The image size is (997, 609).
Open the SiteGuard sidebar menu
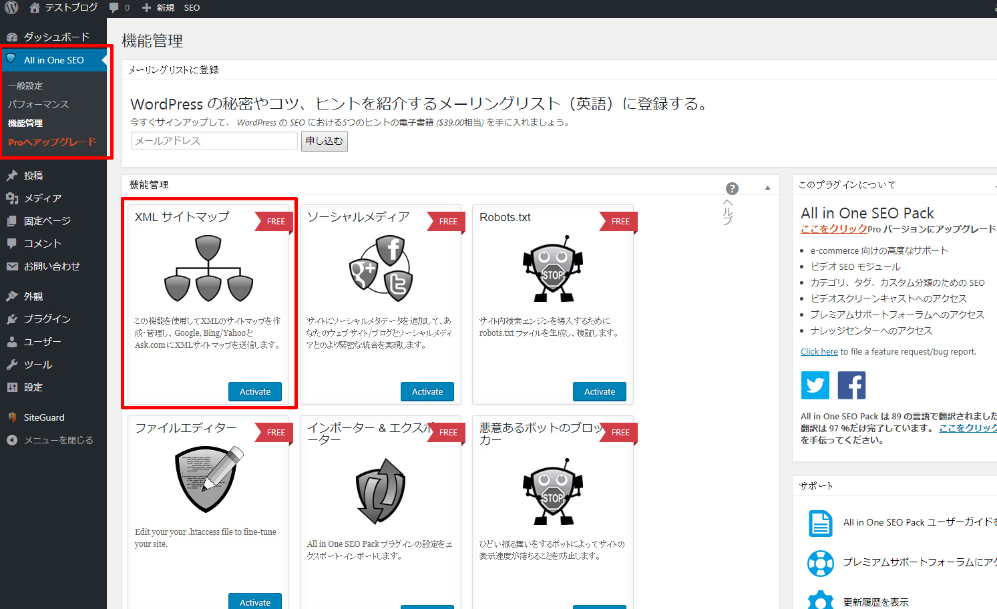(44, 417)
